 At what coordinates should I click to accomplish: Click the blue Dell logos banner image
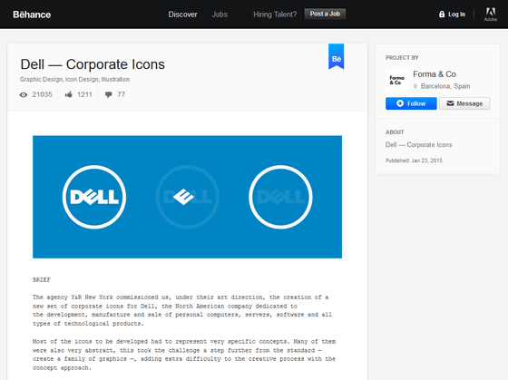[x=187, y=197]
